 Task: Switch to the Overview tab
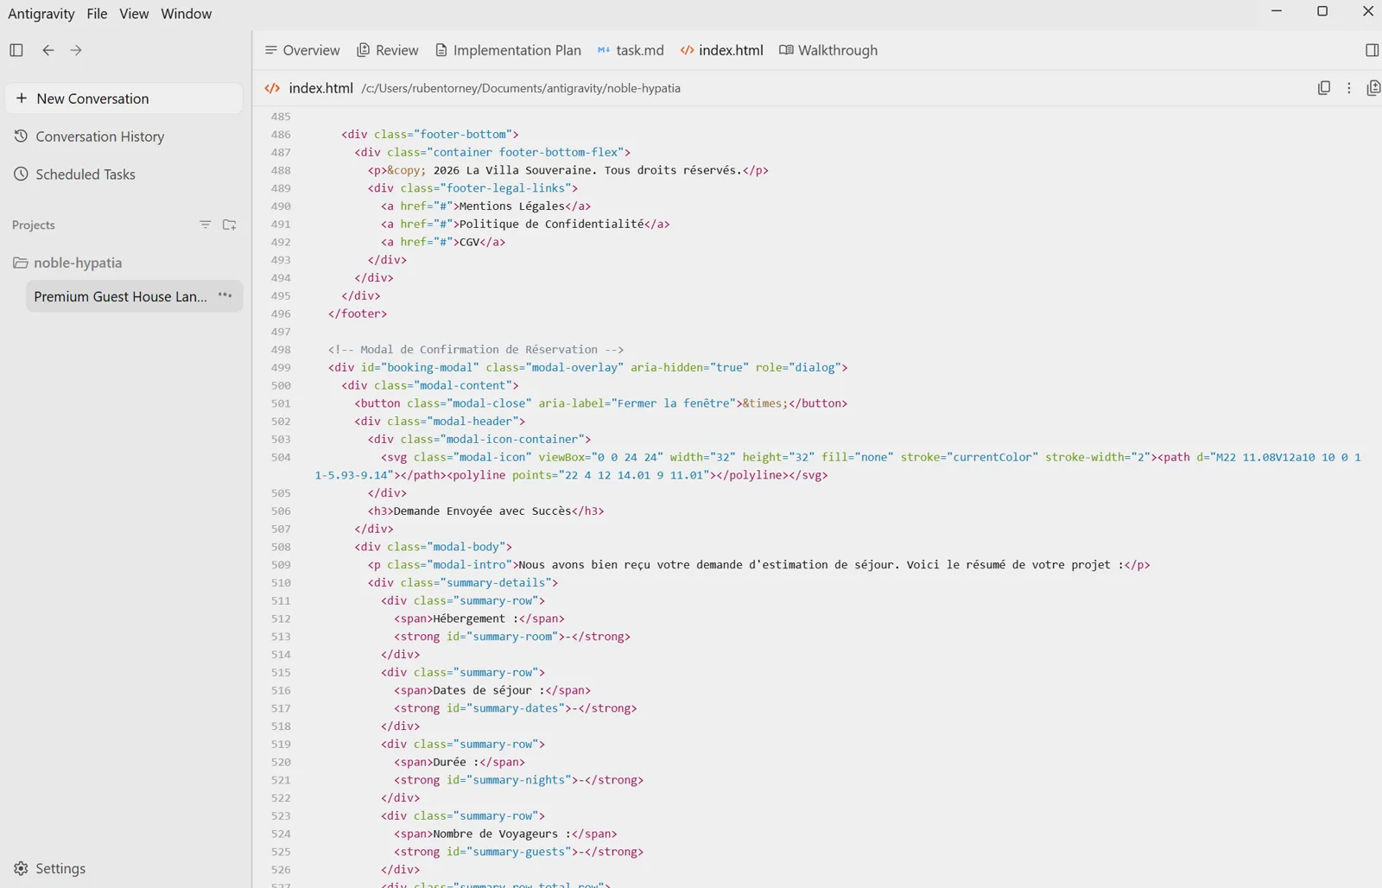click(302, 50)
